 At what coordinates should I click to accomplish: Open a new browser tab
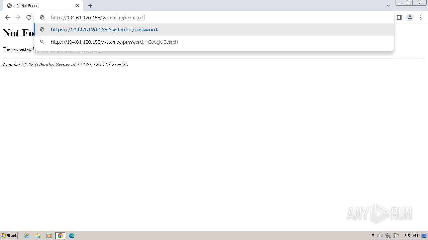pos(90,6)
